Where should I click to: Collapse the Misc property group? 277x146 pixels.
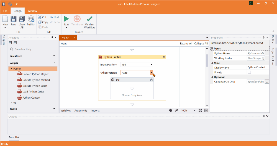212,63
